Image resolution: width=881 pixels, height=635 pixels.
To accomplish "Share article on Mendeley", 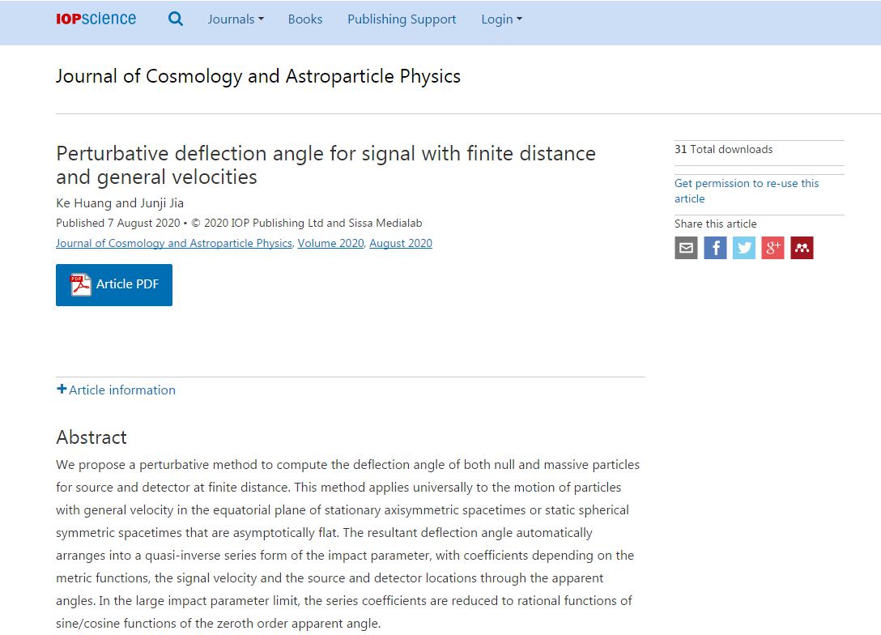I will point(802,248).
